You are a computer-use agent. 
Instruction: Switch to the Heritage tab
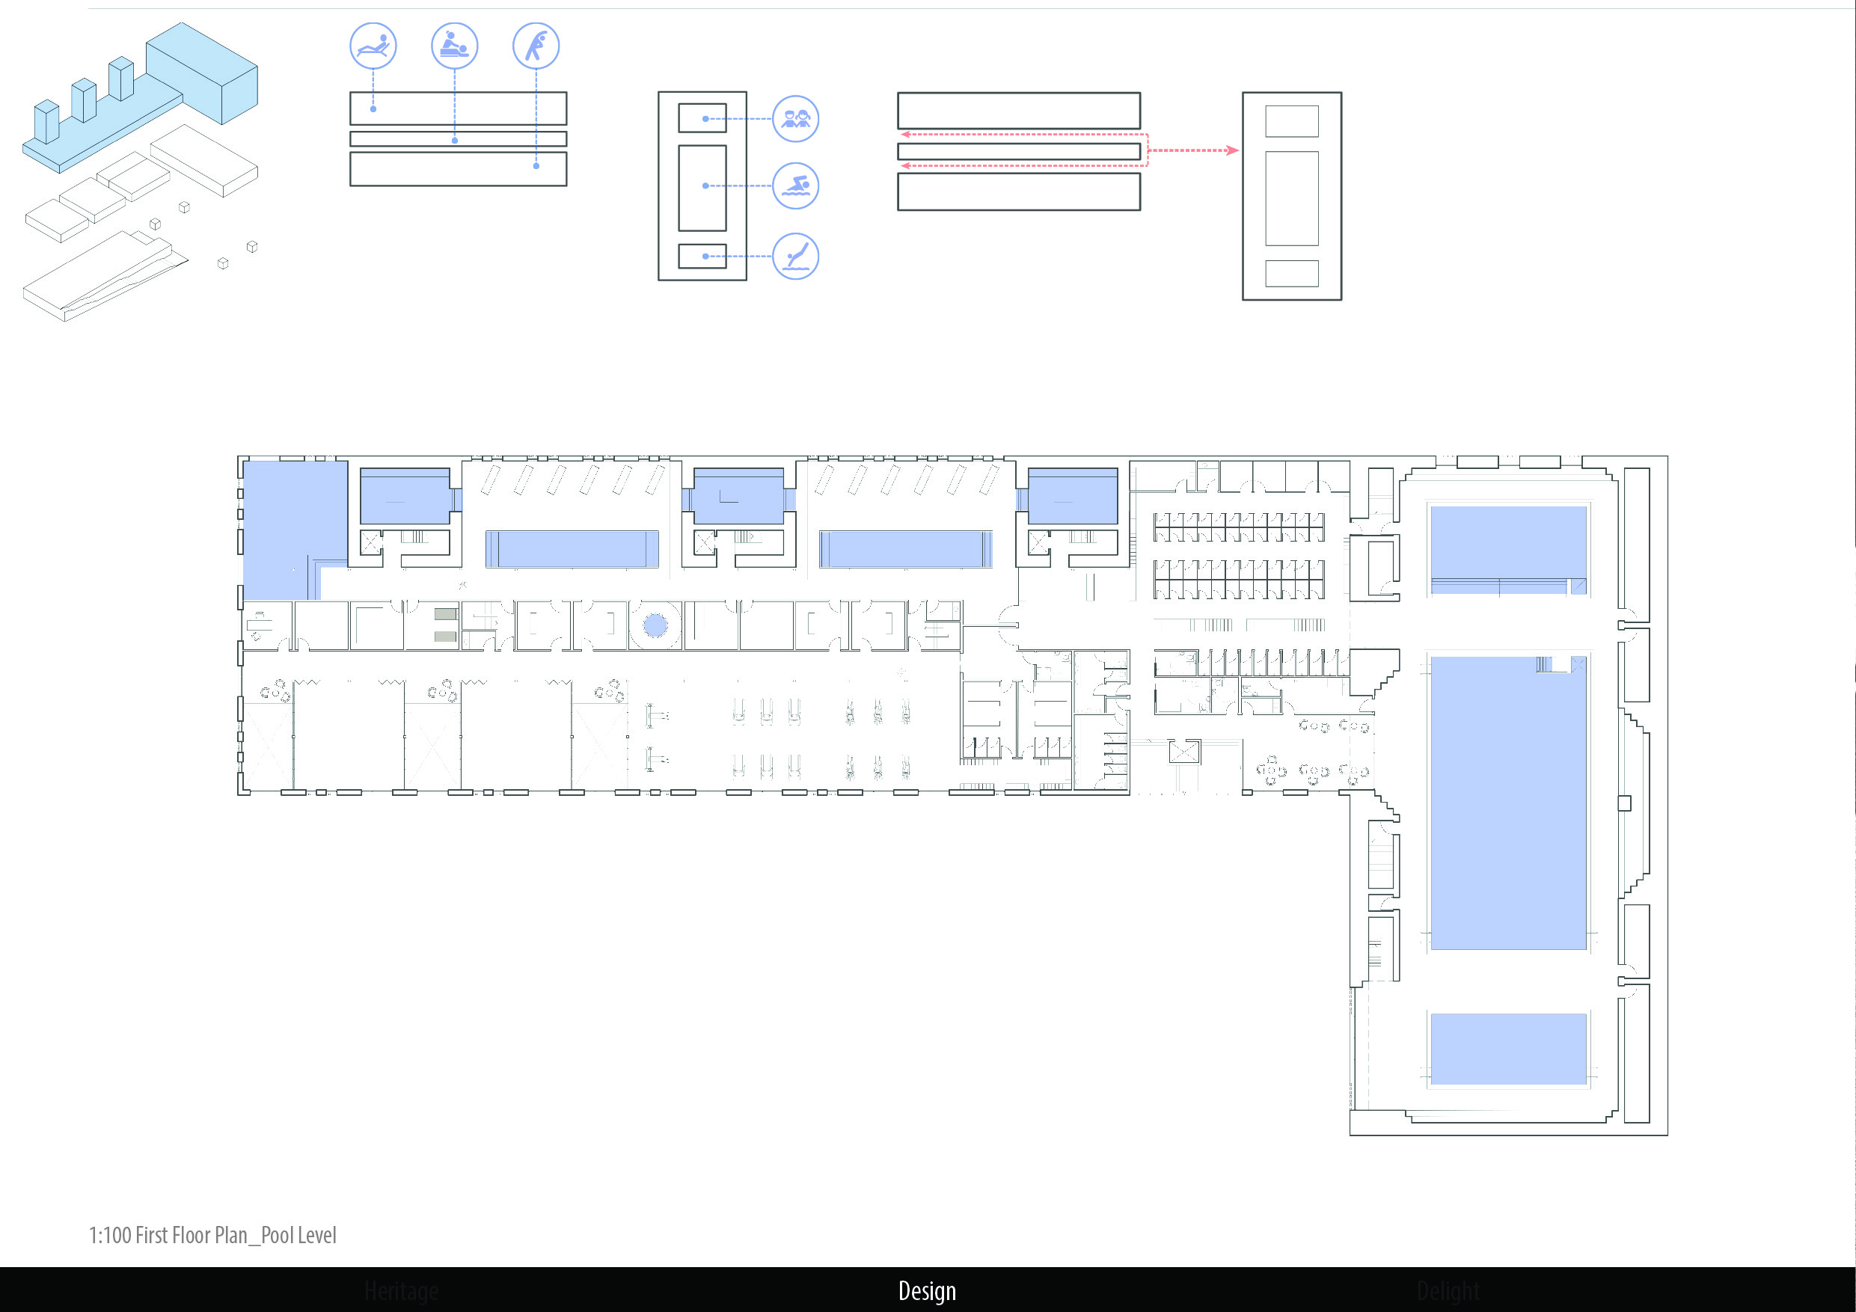401,1290
